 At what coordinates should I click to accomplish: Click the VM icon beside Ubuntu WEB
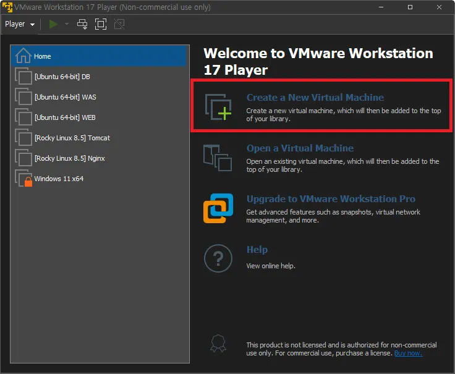[x=23, y=117]
